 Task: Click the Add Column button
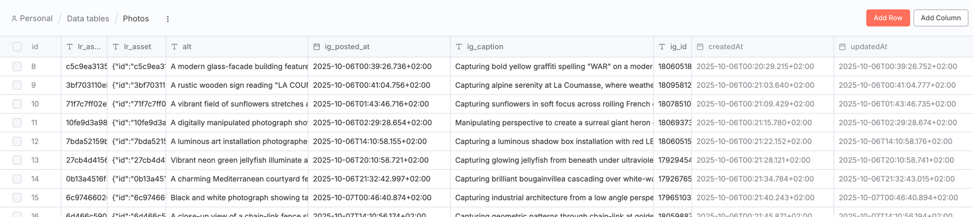click(x=940, y=18)
